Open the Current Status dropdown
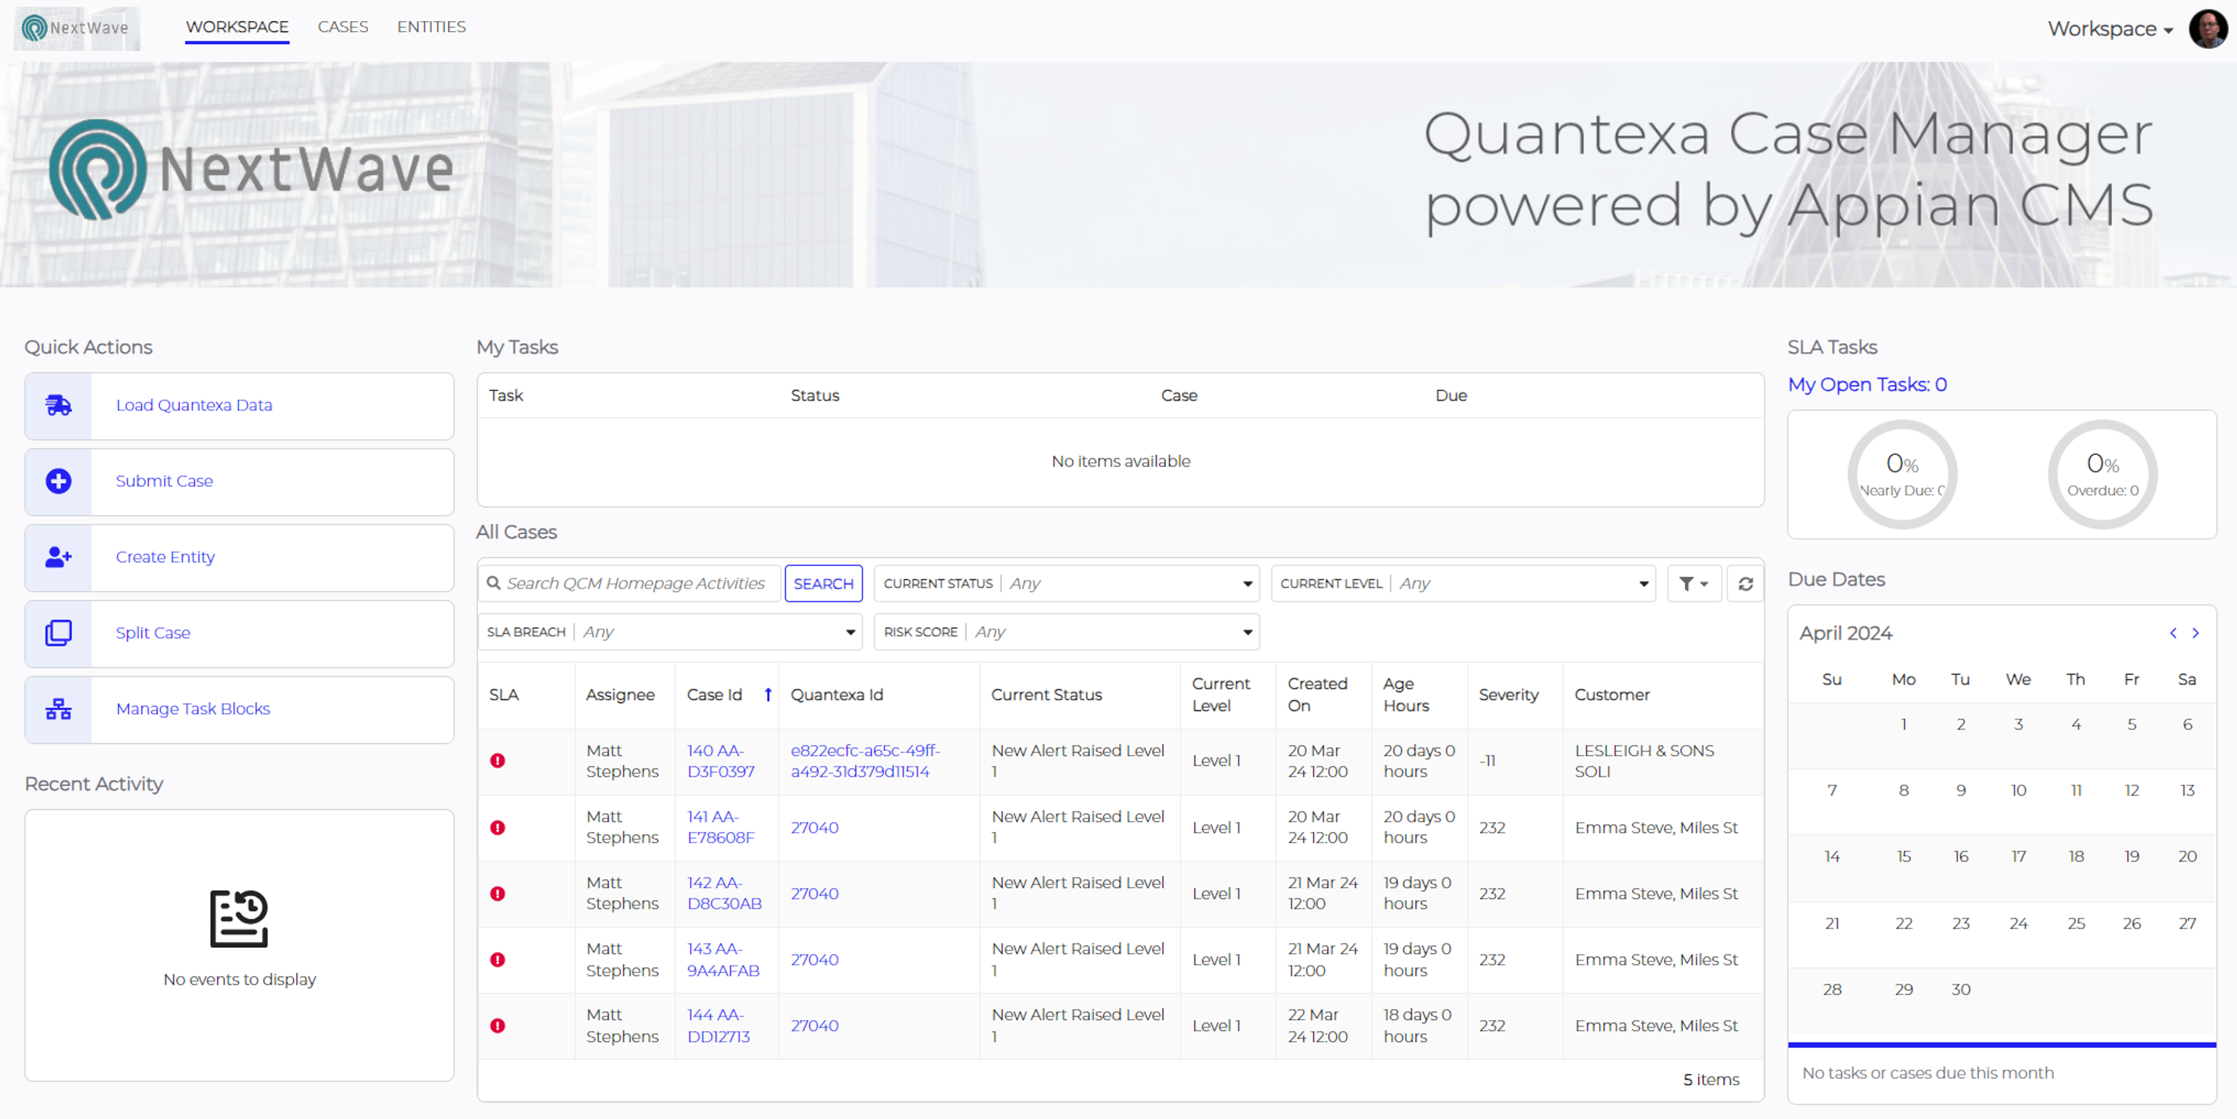 pyautogui.click(x=1067, y=584)
